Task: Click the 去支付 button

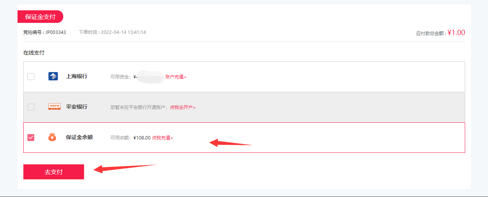Action: pyautogui.click(x=54, y=172)
